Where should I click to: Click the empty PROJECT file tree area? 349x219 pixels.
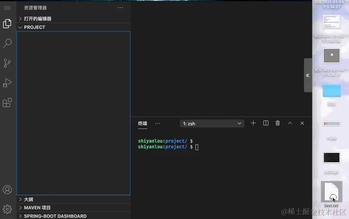73,113
